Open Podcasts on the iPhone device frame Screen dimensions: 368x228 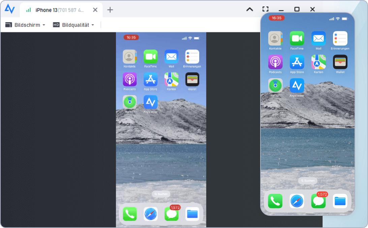pos(275,62)
